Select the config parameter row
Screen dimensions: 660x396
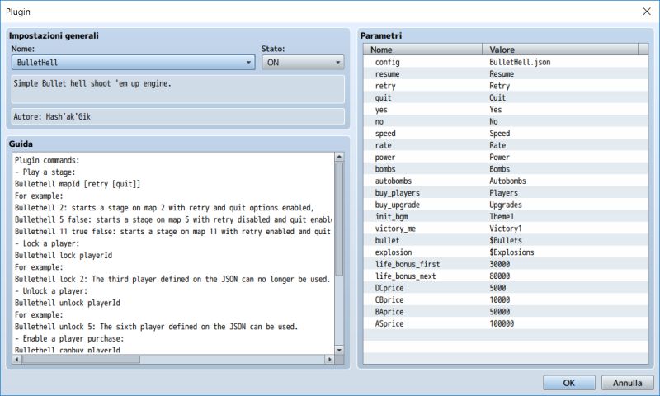[506, 62]
